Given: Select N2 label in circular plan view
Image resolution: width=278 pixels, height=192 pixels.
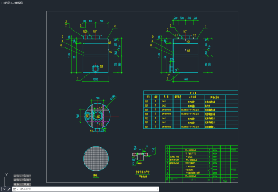Looking at the screenshot, I should tap(100, 108).
